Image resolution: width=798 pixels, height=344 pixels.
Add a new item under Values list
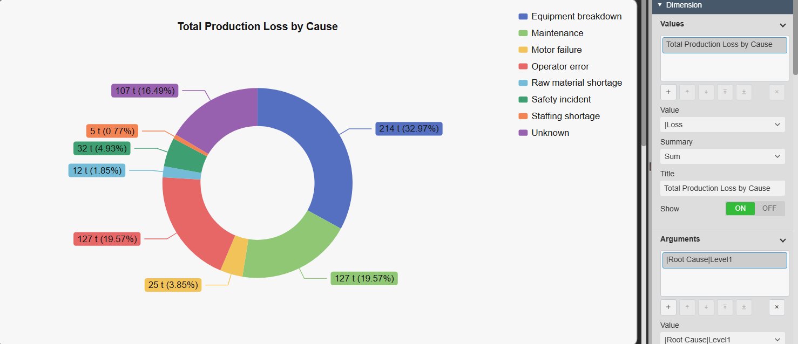coord(668,92)
